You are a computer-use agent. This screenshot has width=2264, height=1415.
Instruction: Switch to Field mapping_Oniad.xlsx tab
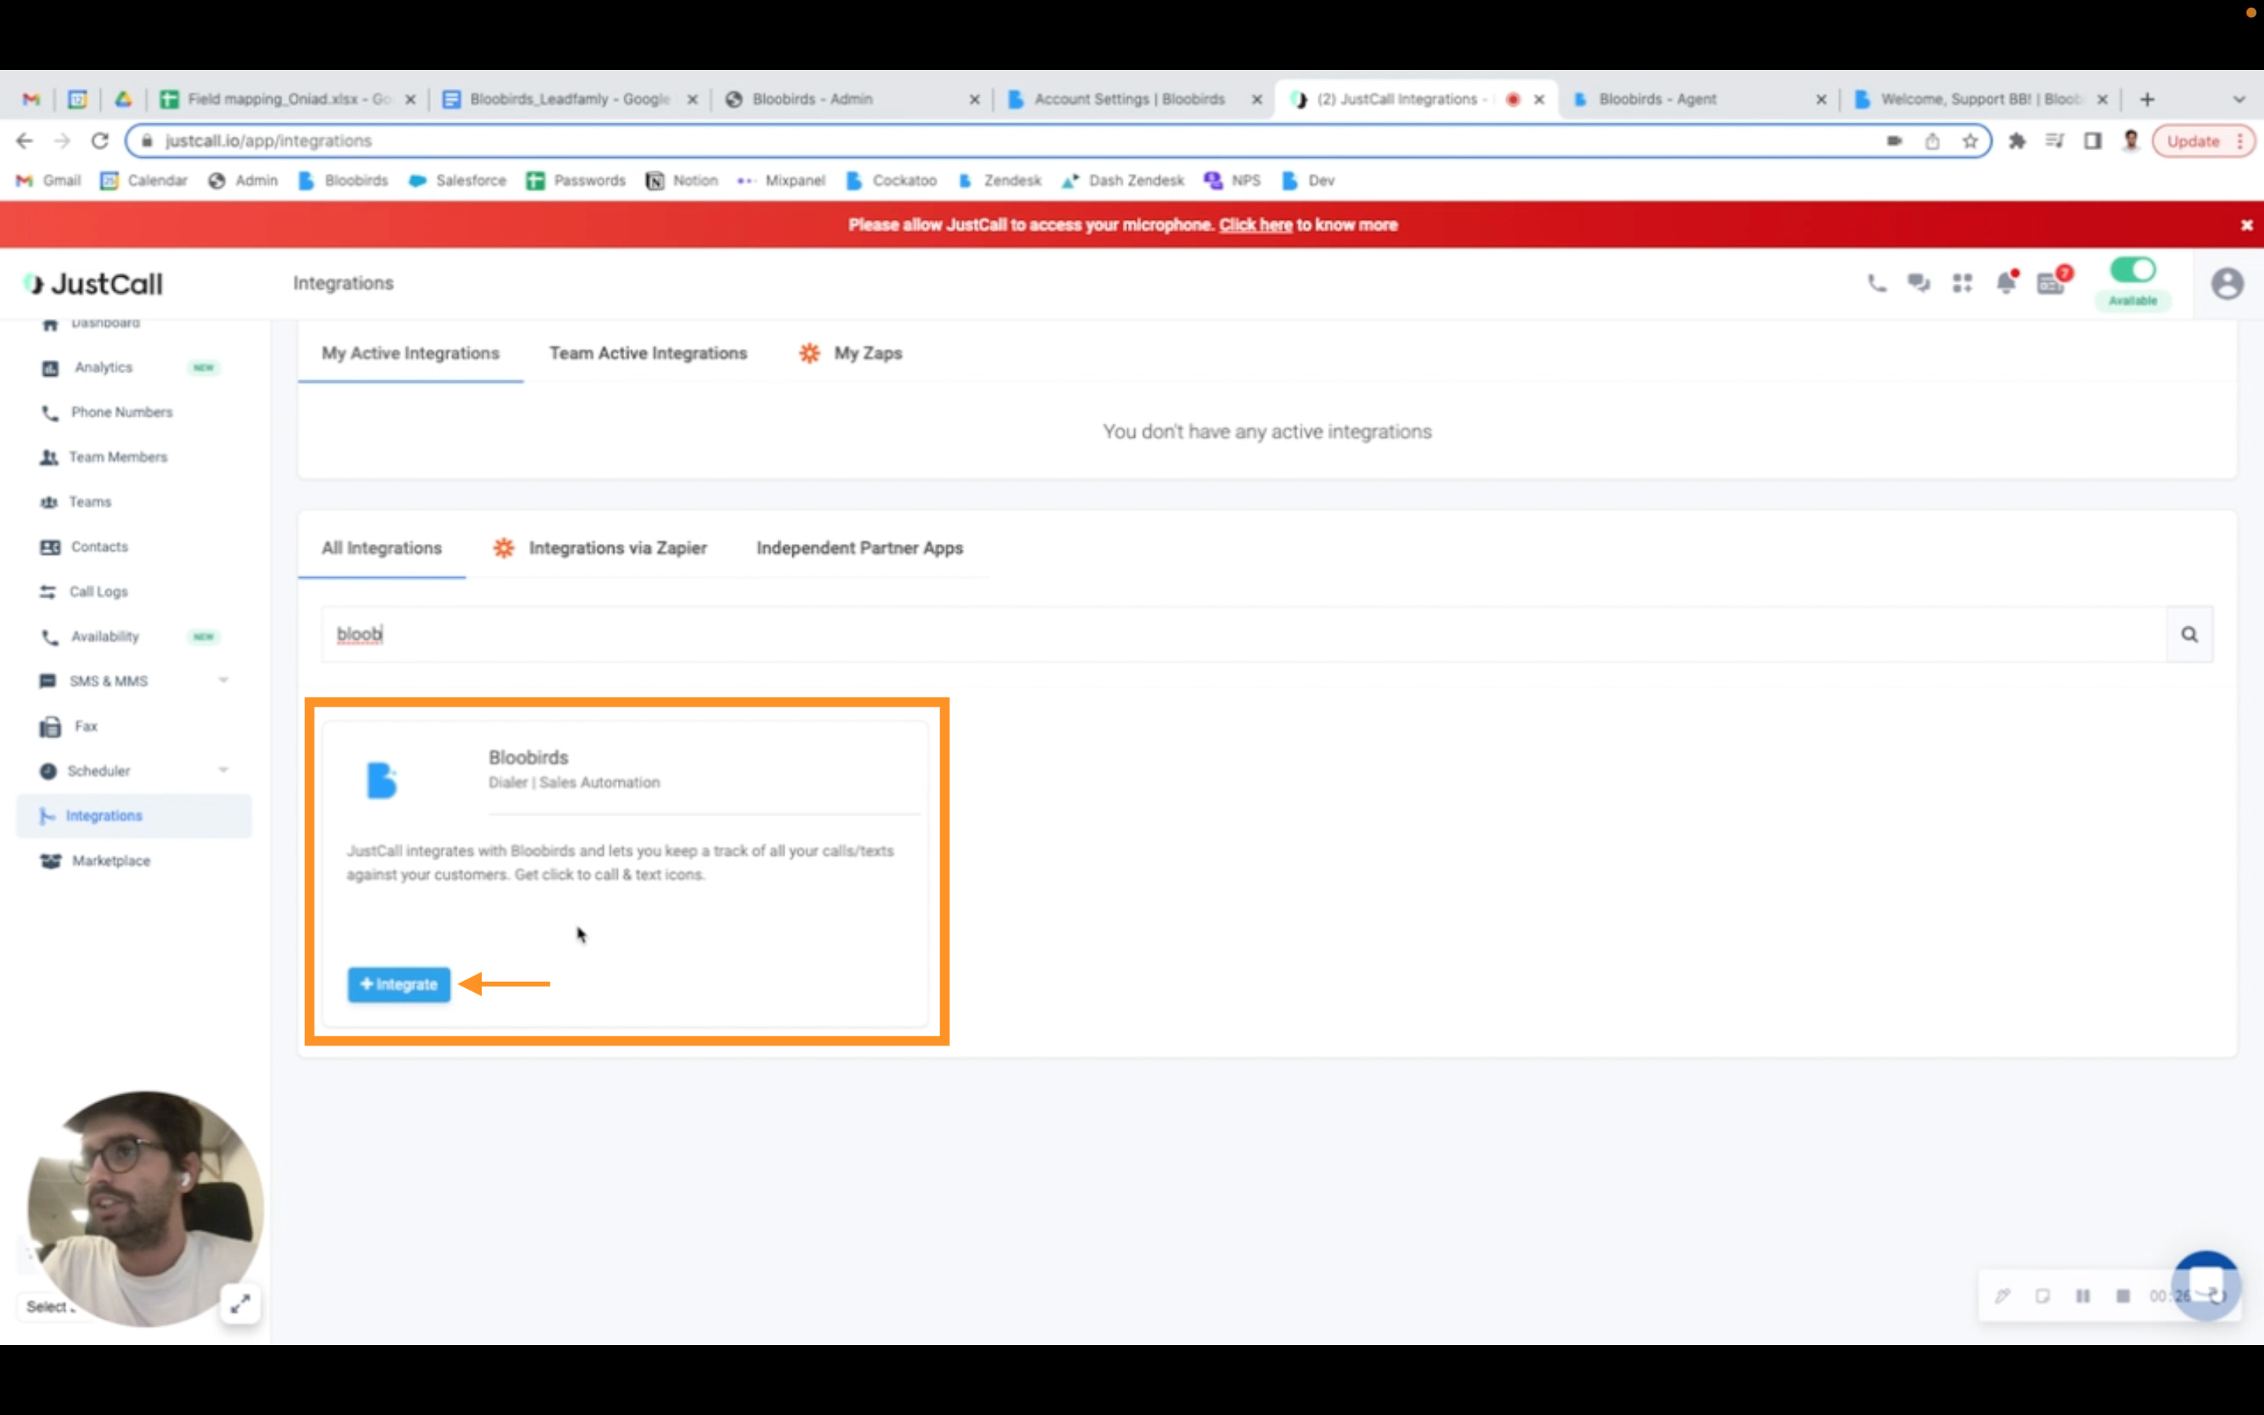(289, 99)
